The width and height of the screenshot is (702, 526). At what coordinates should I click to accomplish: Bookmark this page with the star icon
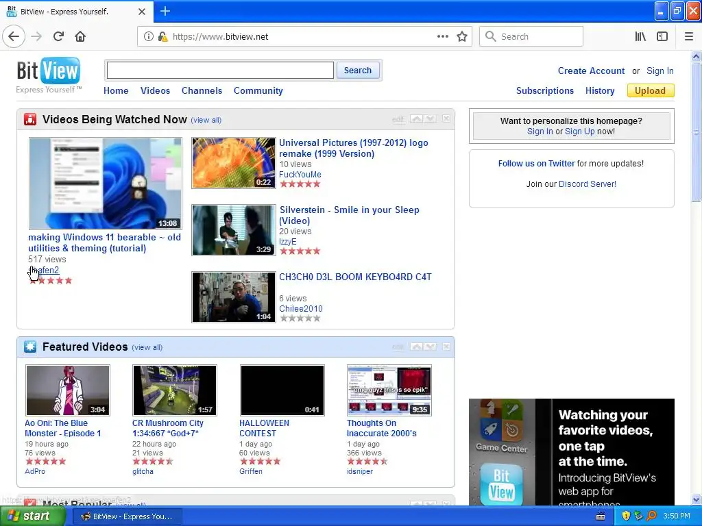point(462,37)
